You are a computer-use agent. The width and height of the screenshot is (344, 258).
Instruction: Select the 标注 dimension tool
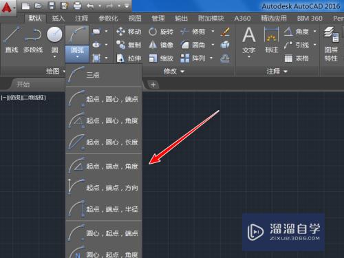272,40
